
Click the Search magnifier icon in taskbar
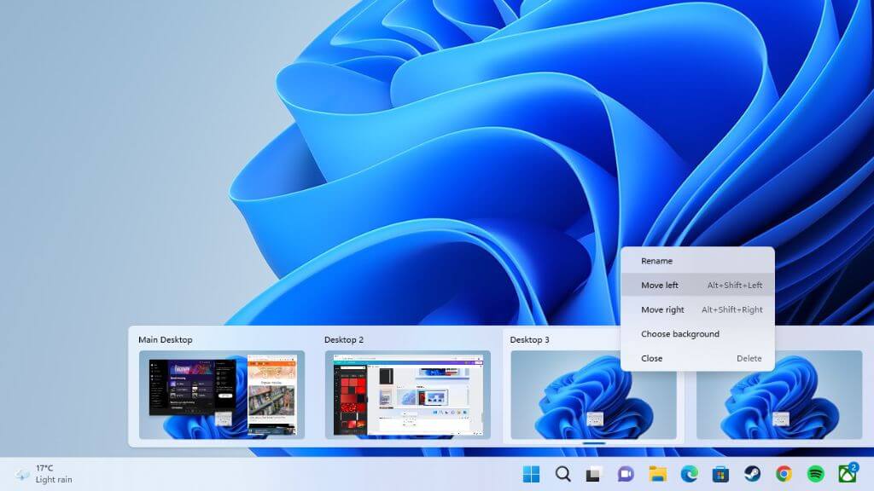tap(562, 474)
